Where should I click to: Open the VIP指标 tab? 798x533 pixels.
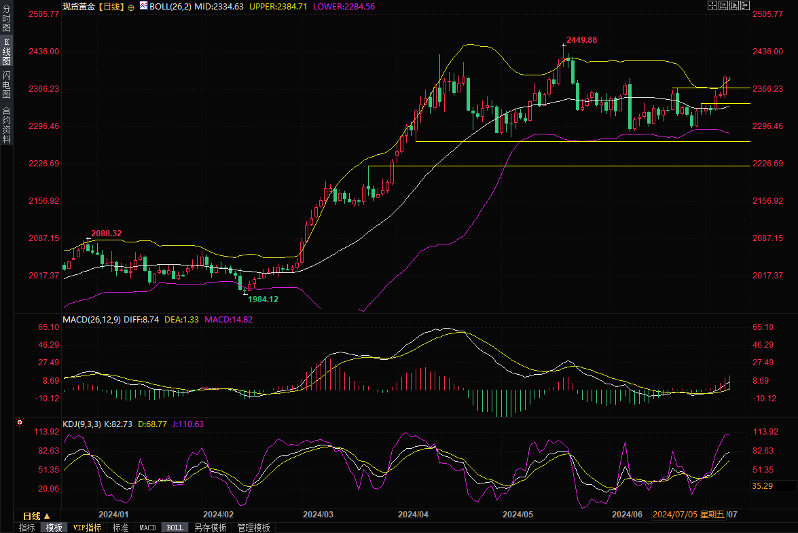(x=87, y=528)
